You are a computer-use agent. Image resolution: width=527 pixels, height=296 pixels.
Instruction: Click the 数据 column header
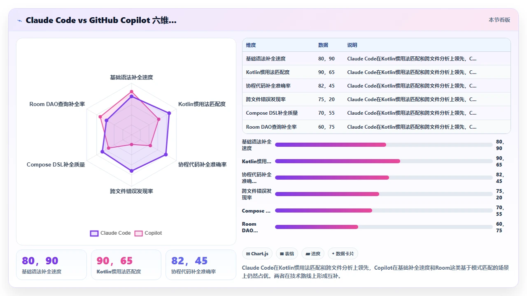[323, 45]
